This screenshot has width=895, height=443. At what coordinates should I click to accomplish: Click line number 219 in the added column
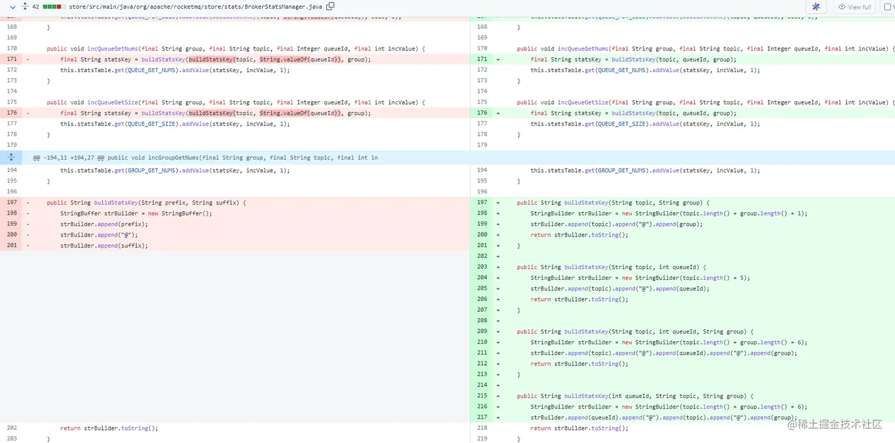click(482, 439)
